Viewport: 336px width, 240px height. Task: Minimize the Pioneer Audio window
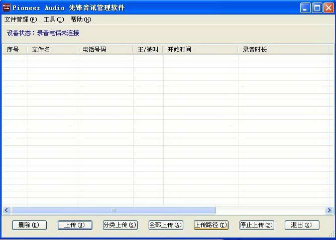305,8
